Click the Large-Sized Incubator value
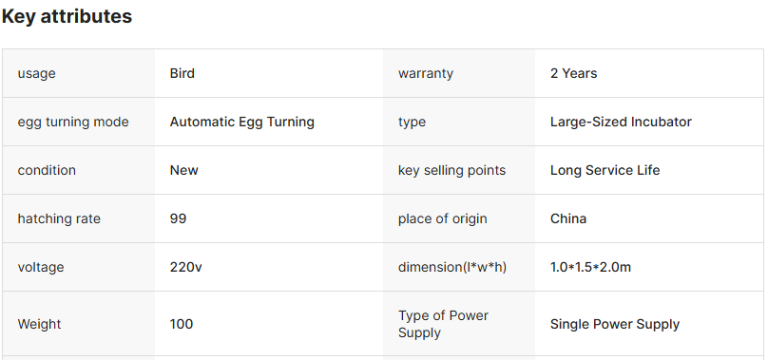This screenshot has height=360, width=768. point(621,122)
